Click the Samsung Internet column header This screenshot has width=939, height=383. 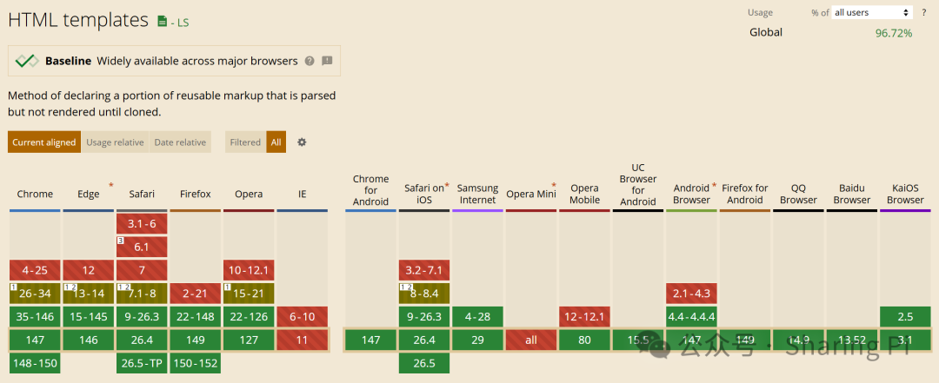[x=477, y=194]
